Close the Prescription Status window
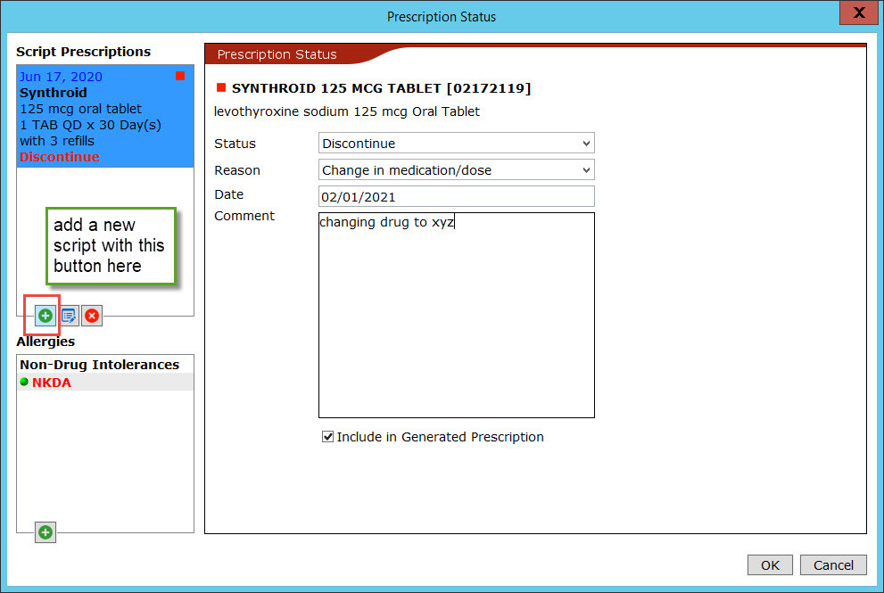Viewport: 884px width, 593px height. 857,12
